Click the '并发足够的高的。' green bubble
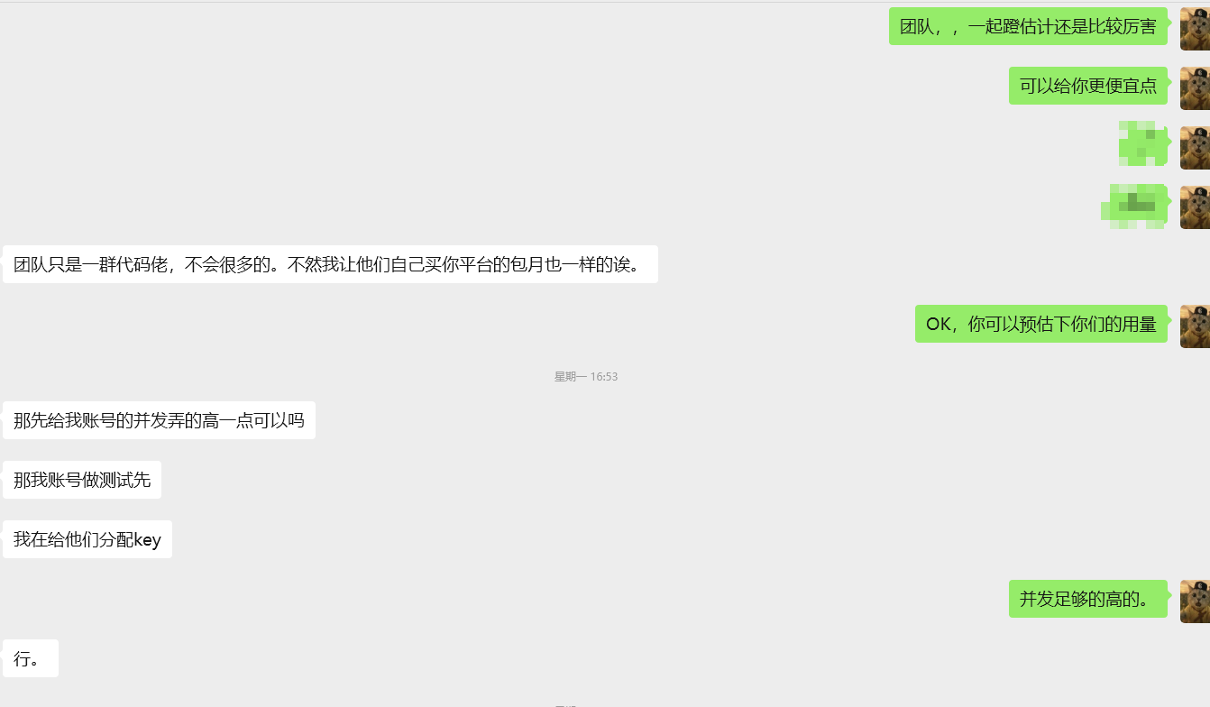 coord(1088,599)
